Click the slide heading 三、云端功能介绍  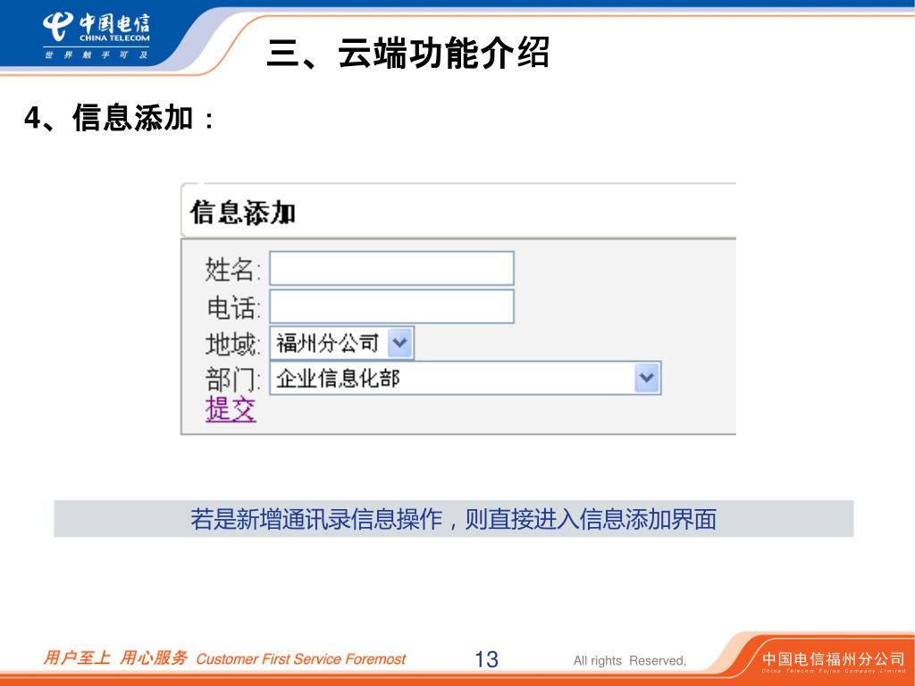(407, 53)
